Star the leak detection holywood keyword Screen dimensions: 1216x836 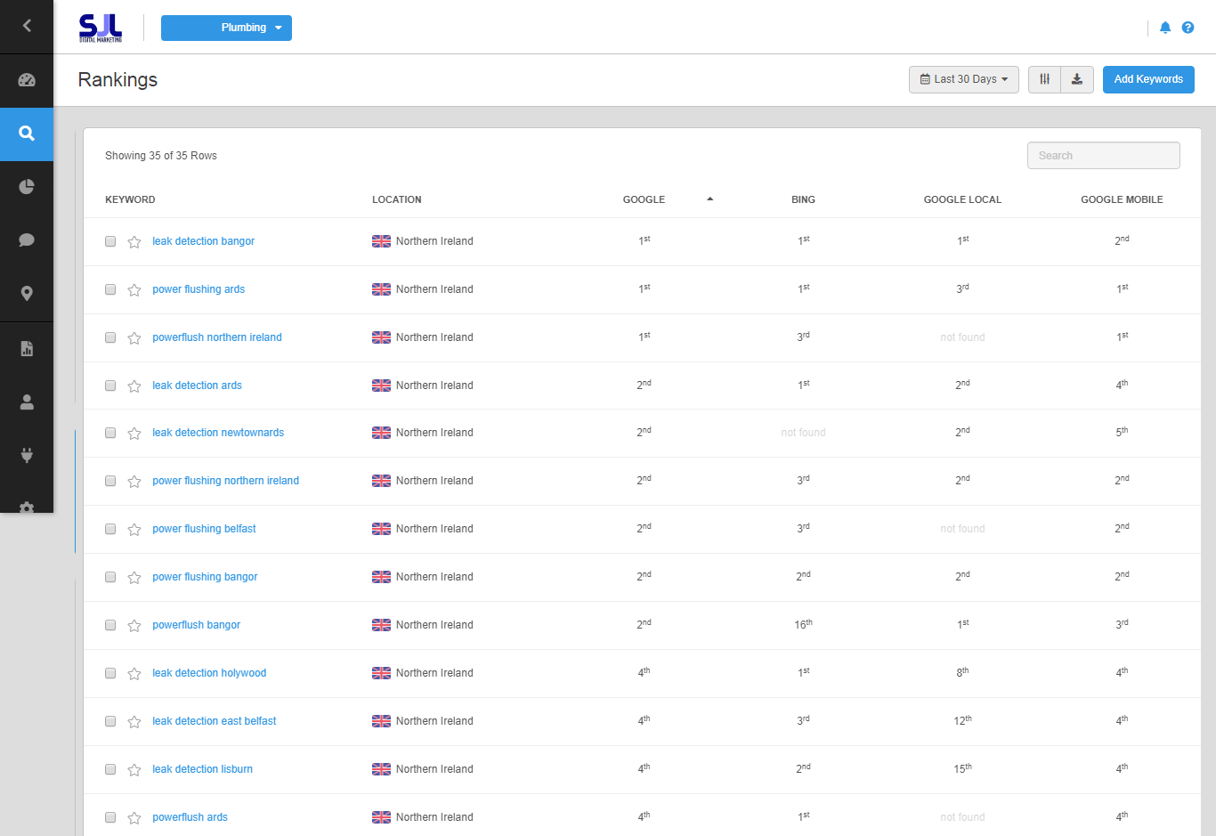[134, 674]
